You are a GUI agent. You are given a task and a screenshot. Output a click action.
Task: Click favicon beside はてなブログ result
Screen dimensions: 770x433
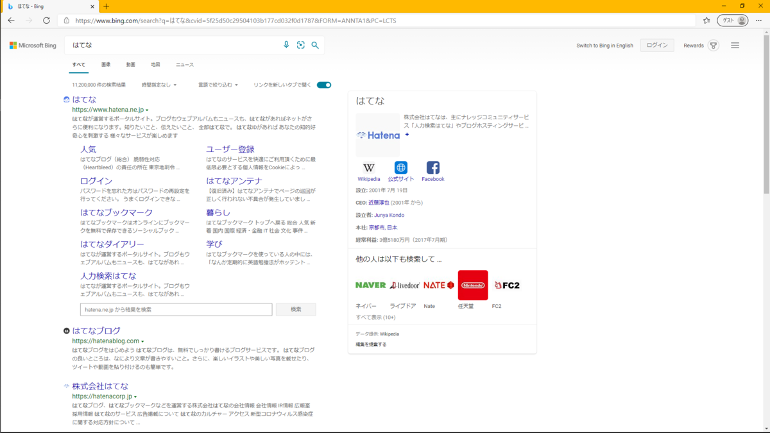(x=66, y=331)
